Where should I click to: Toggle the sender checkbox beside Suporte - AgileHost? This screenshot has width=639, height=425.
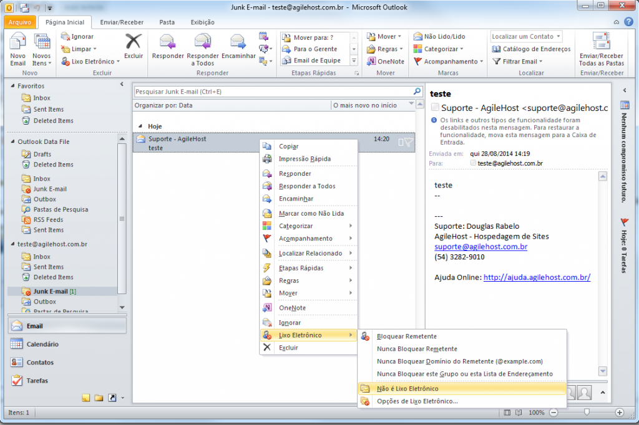coord(435,107)
